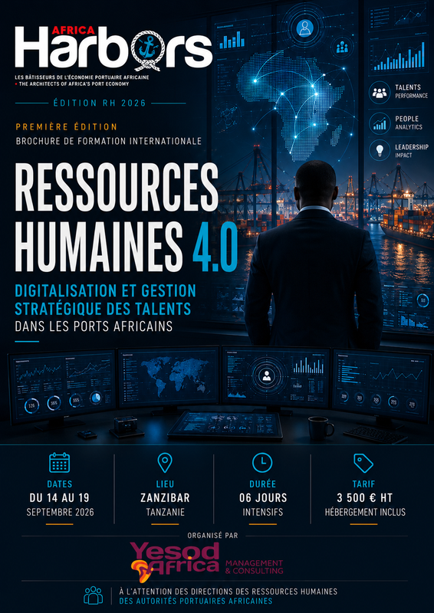Click the À L'ATTENTION DES DIRECTIONS line
Image resolution: width=434 pixels, height=613 pixels.
229,592
